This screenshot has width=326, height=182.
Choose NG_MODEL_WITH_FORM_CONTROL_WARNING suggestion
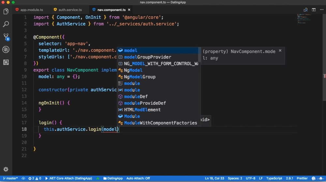pos(157,64)
